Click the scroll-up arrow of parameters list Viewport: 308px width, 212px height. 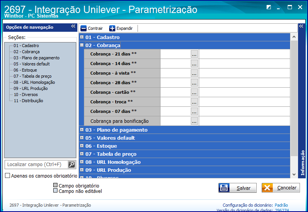point(294,37)
